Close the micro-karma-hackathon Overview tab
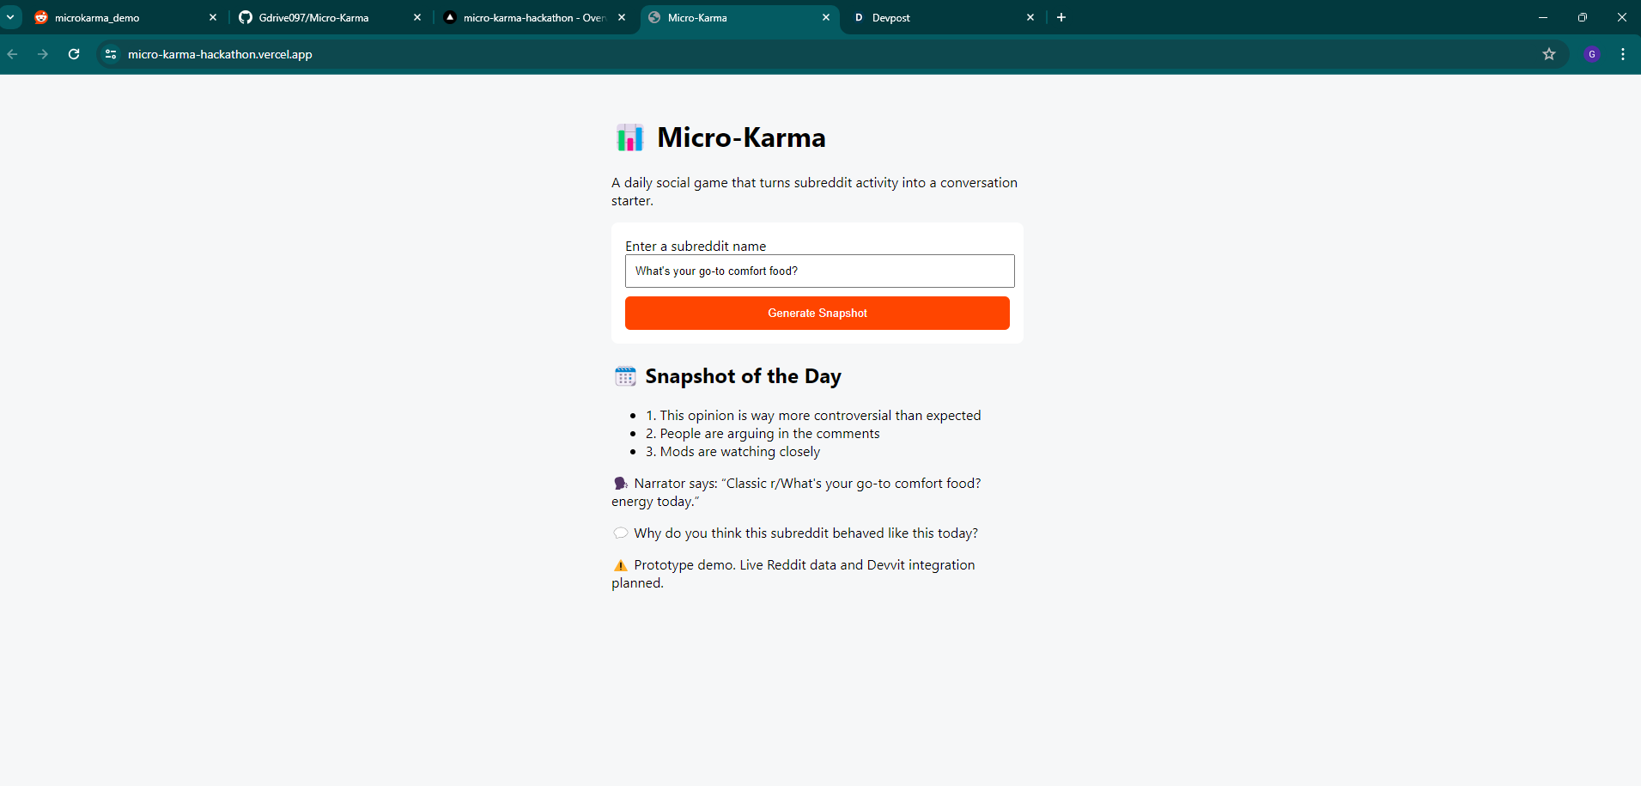Image resolution: width=1641 pixels, height=786 pixels. (622, 17)
